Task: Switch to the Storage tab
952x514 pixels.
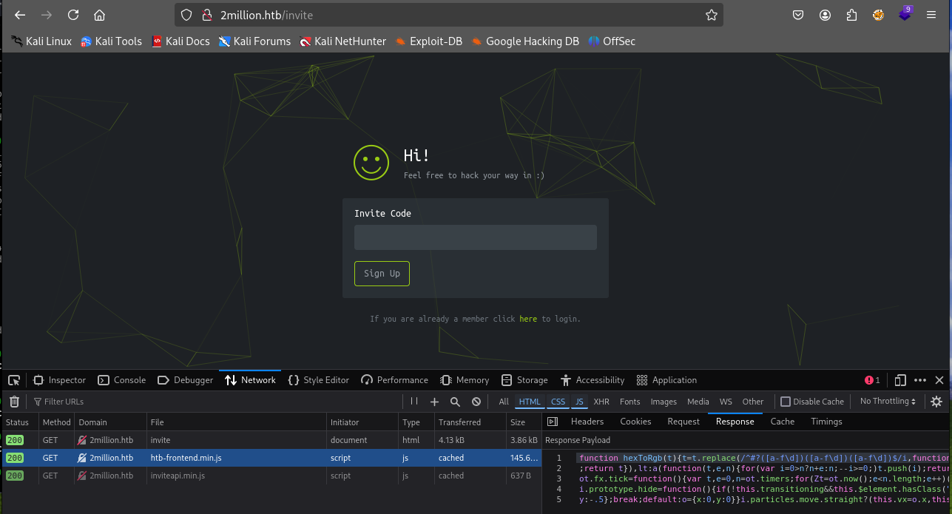Action: pyautogui.click(x=524, y=380)
